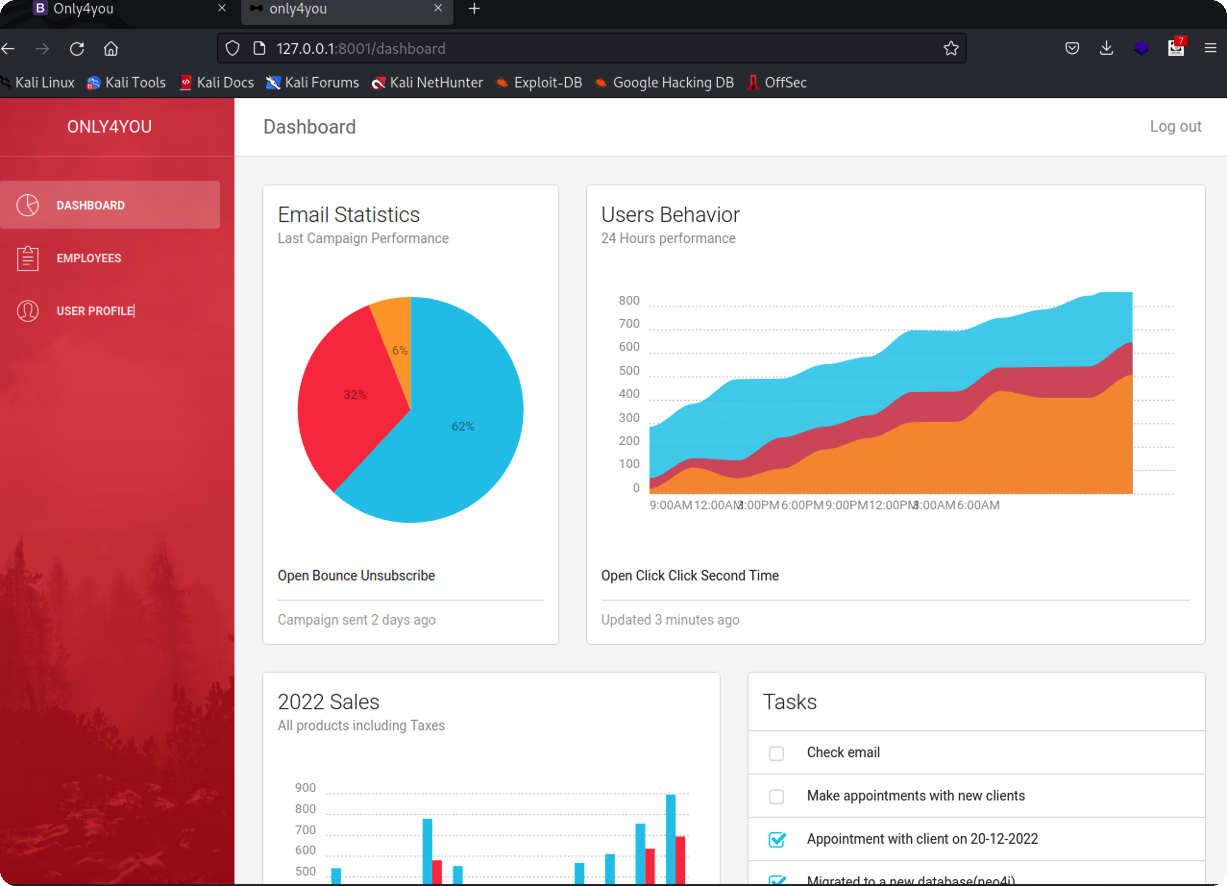This screenshot has height=886, width=1227.
Task: Click the Dashboard pie-chart sidebar icon
Action: (x=27, y=205)
